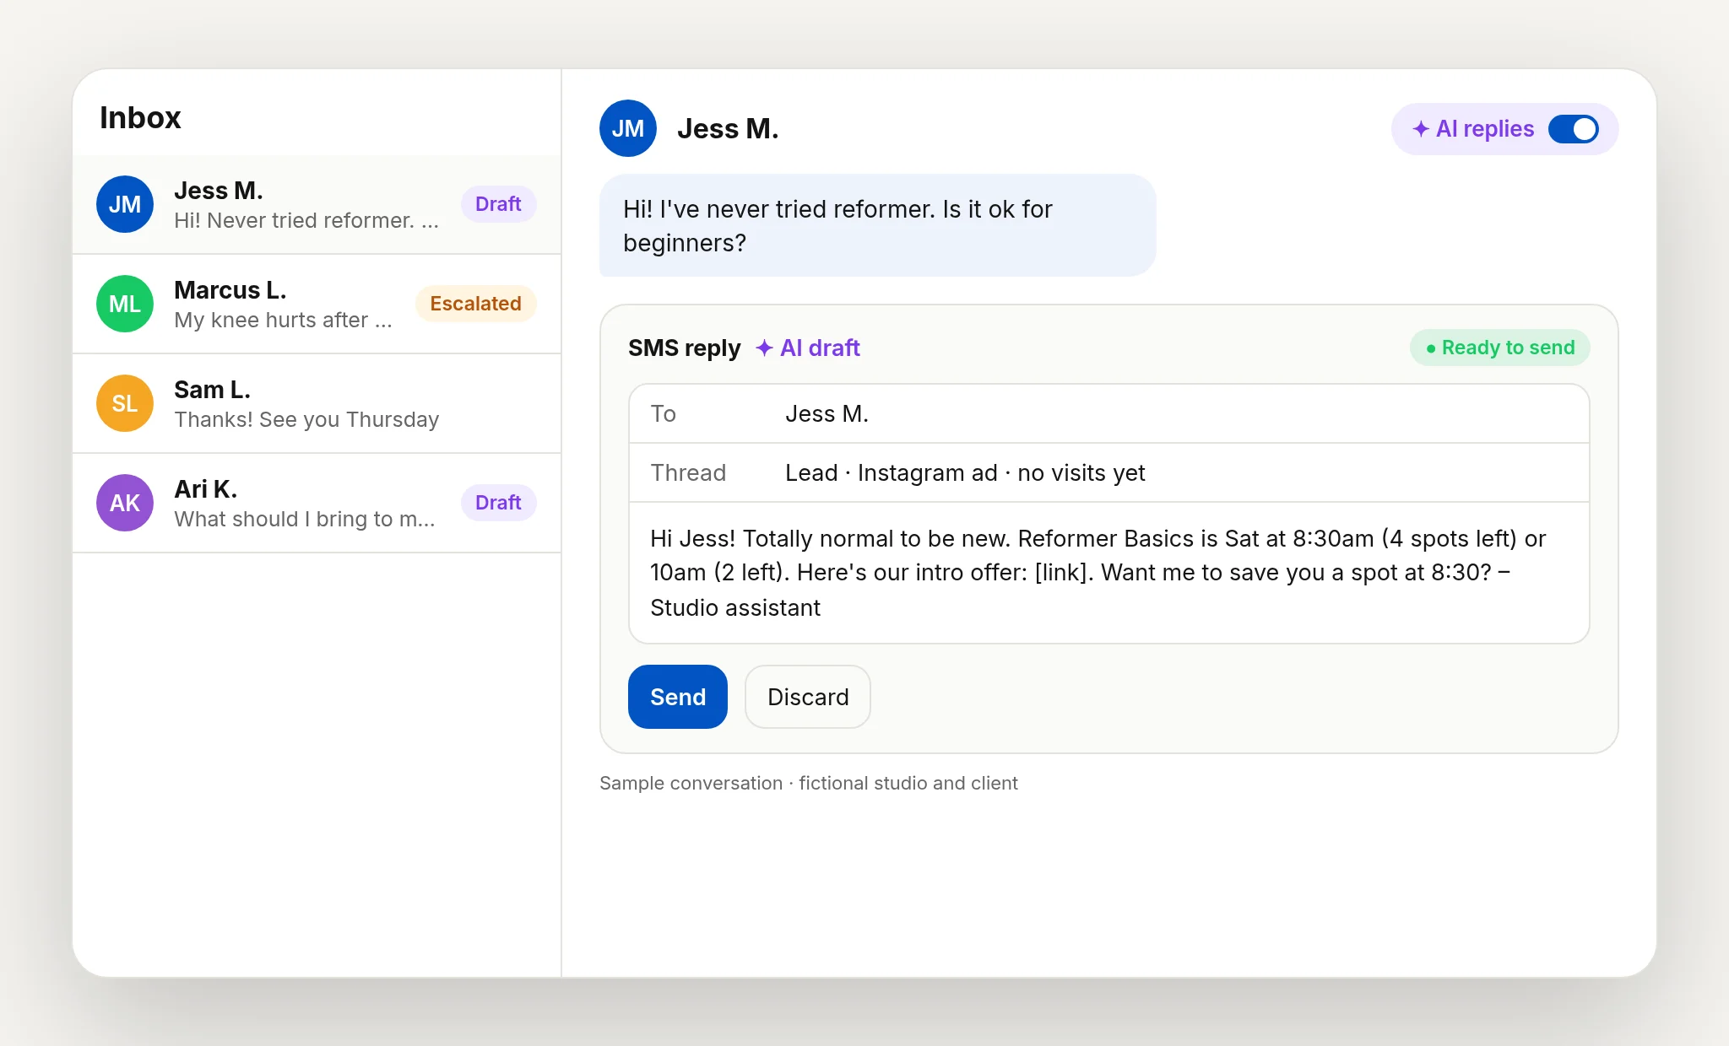Open Sam L. conversation in inbox
The image size is (1729, 1046).
(317, 403)
